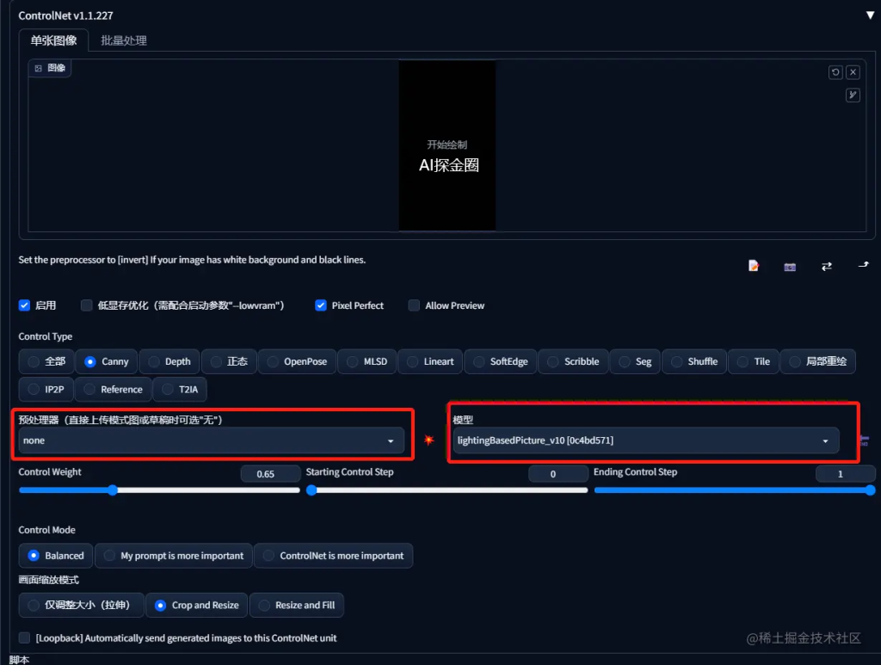Select Resize and Fill mode
881x665 pixels.
297,605
